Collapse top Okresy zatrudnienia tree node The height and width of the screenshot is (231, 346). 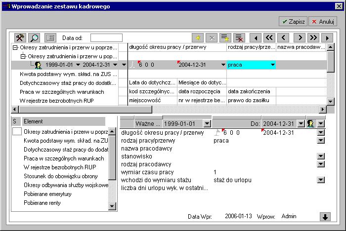[x=15, y=47]
